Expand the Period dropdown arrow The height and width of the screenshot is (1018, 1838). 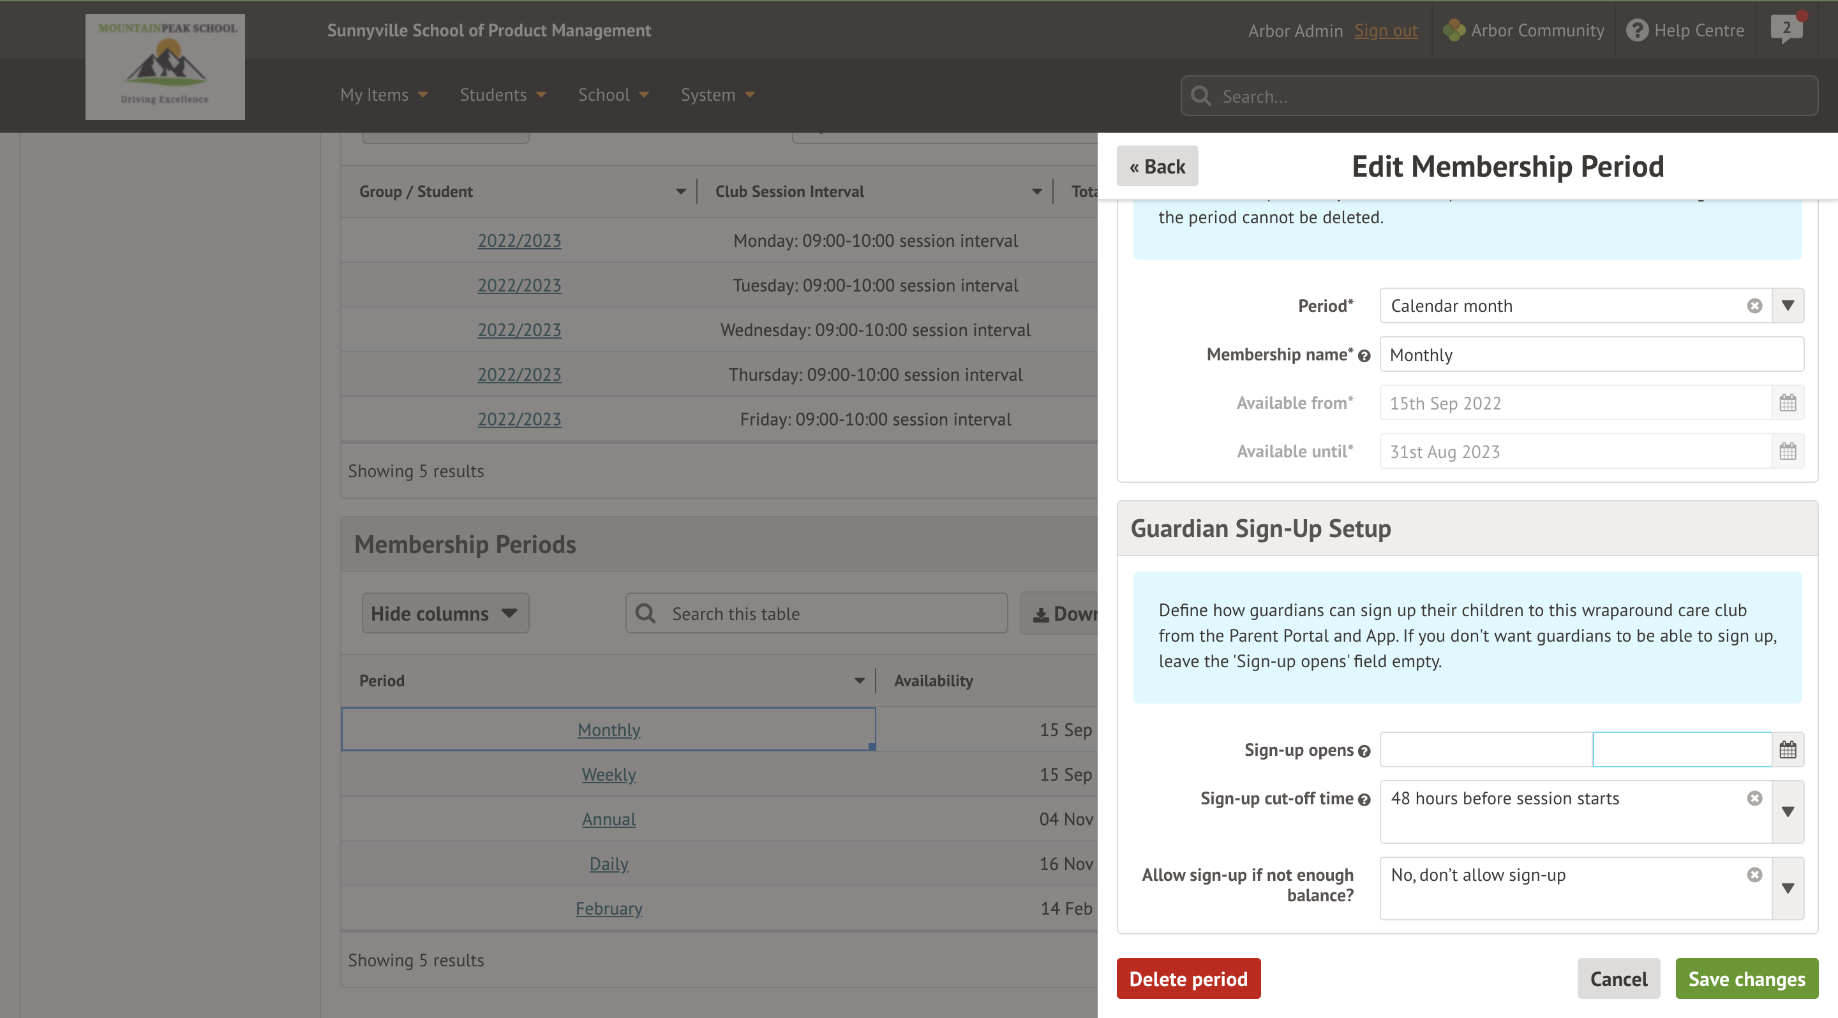(1788, 306)
